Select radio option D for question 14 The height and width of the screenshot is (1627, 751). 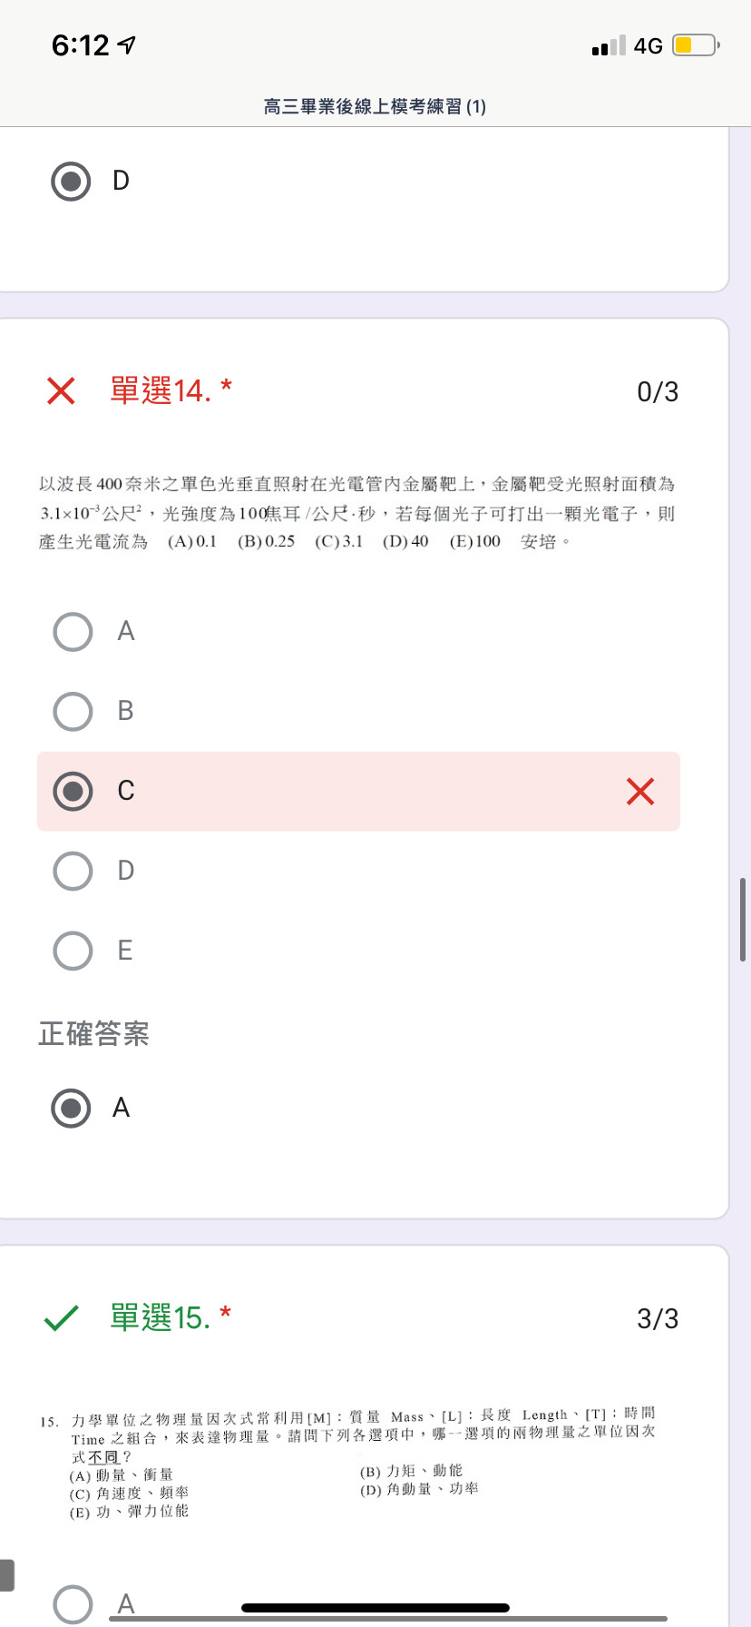[x=73, y=872]
